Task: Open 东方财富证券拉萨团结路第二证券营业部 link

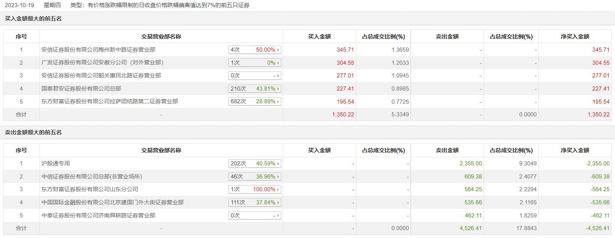Action: [x=110, y=101]
